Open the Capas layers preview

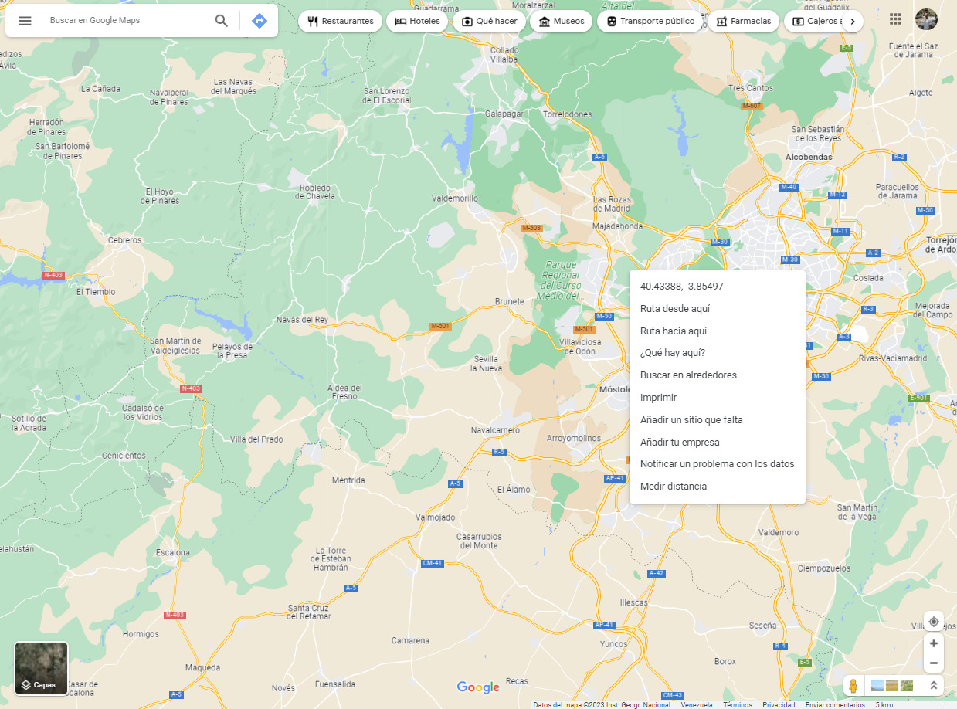point(40,667)
